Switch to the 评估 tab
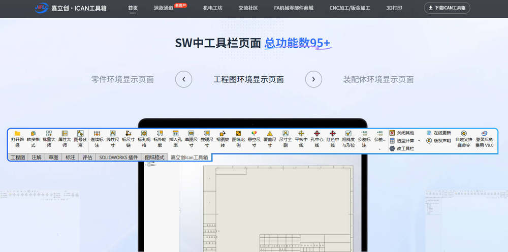Screen dimensions: 508x252 coord(87,157)
